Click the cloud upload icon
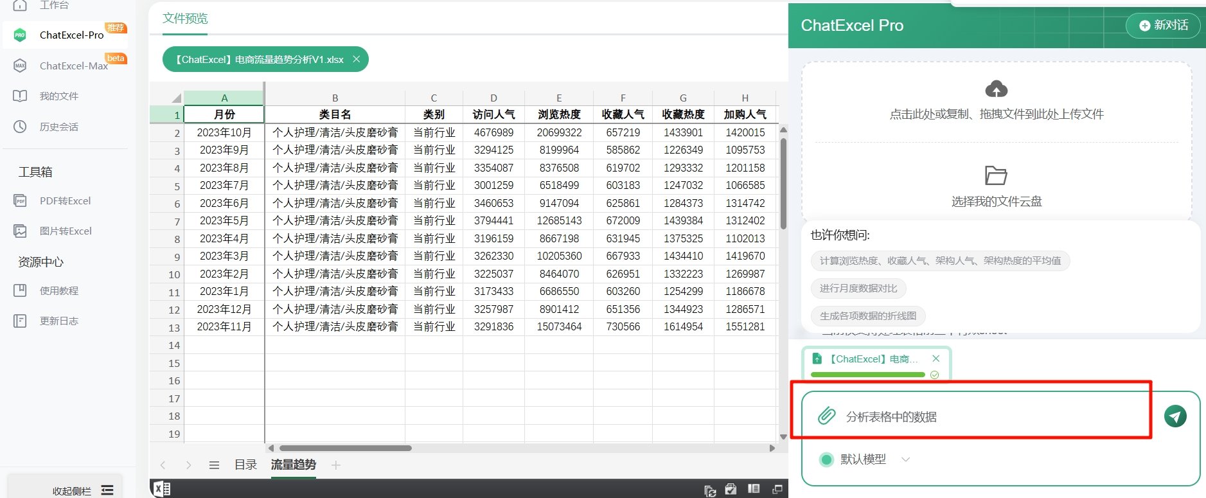The width and height of the screenshot is (1206, 498). 996,89
